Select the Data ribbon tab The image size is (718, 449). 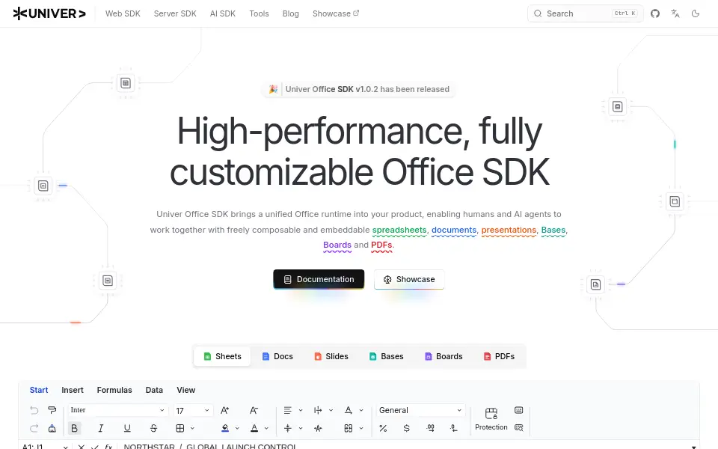[154, 391]
